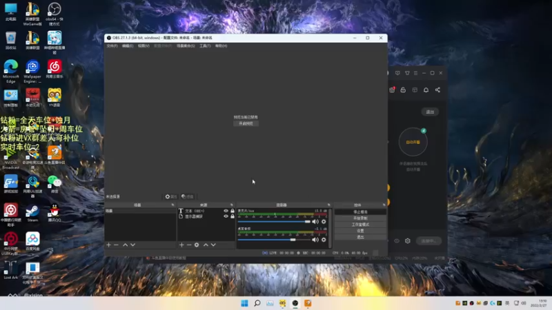The image size is (552, 310).
Task: Open the Steam desktop shortcut
Action: tap(32, 214)
